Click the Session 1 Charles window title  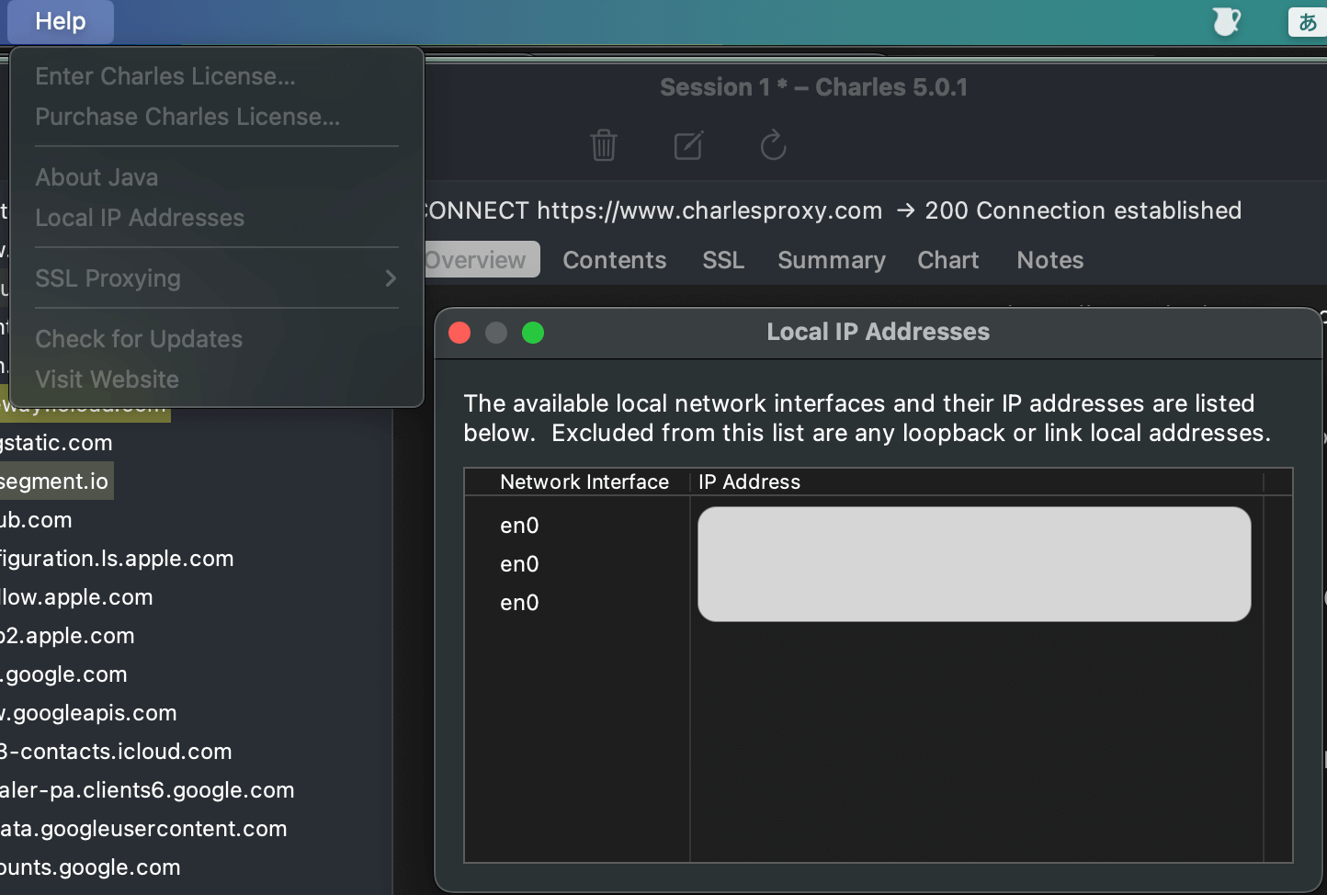click(x=813, y=87)
